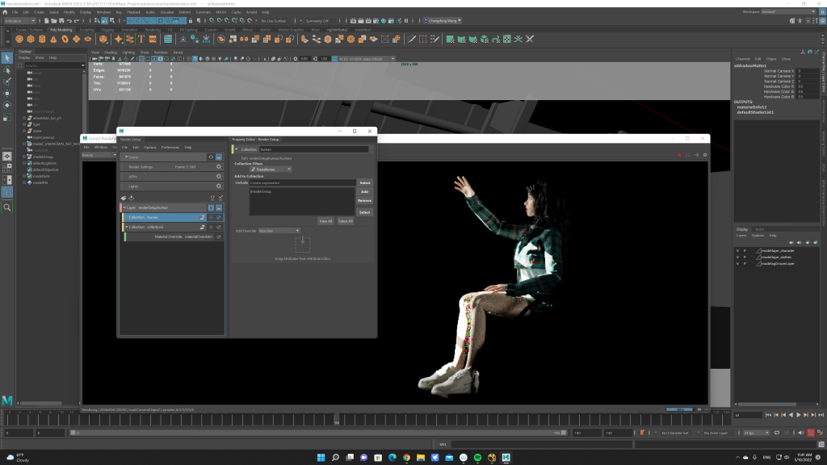Select the Polygon Sphere shelf icon
Screen dimensions: 827x465
coord(19,38)
